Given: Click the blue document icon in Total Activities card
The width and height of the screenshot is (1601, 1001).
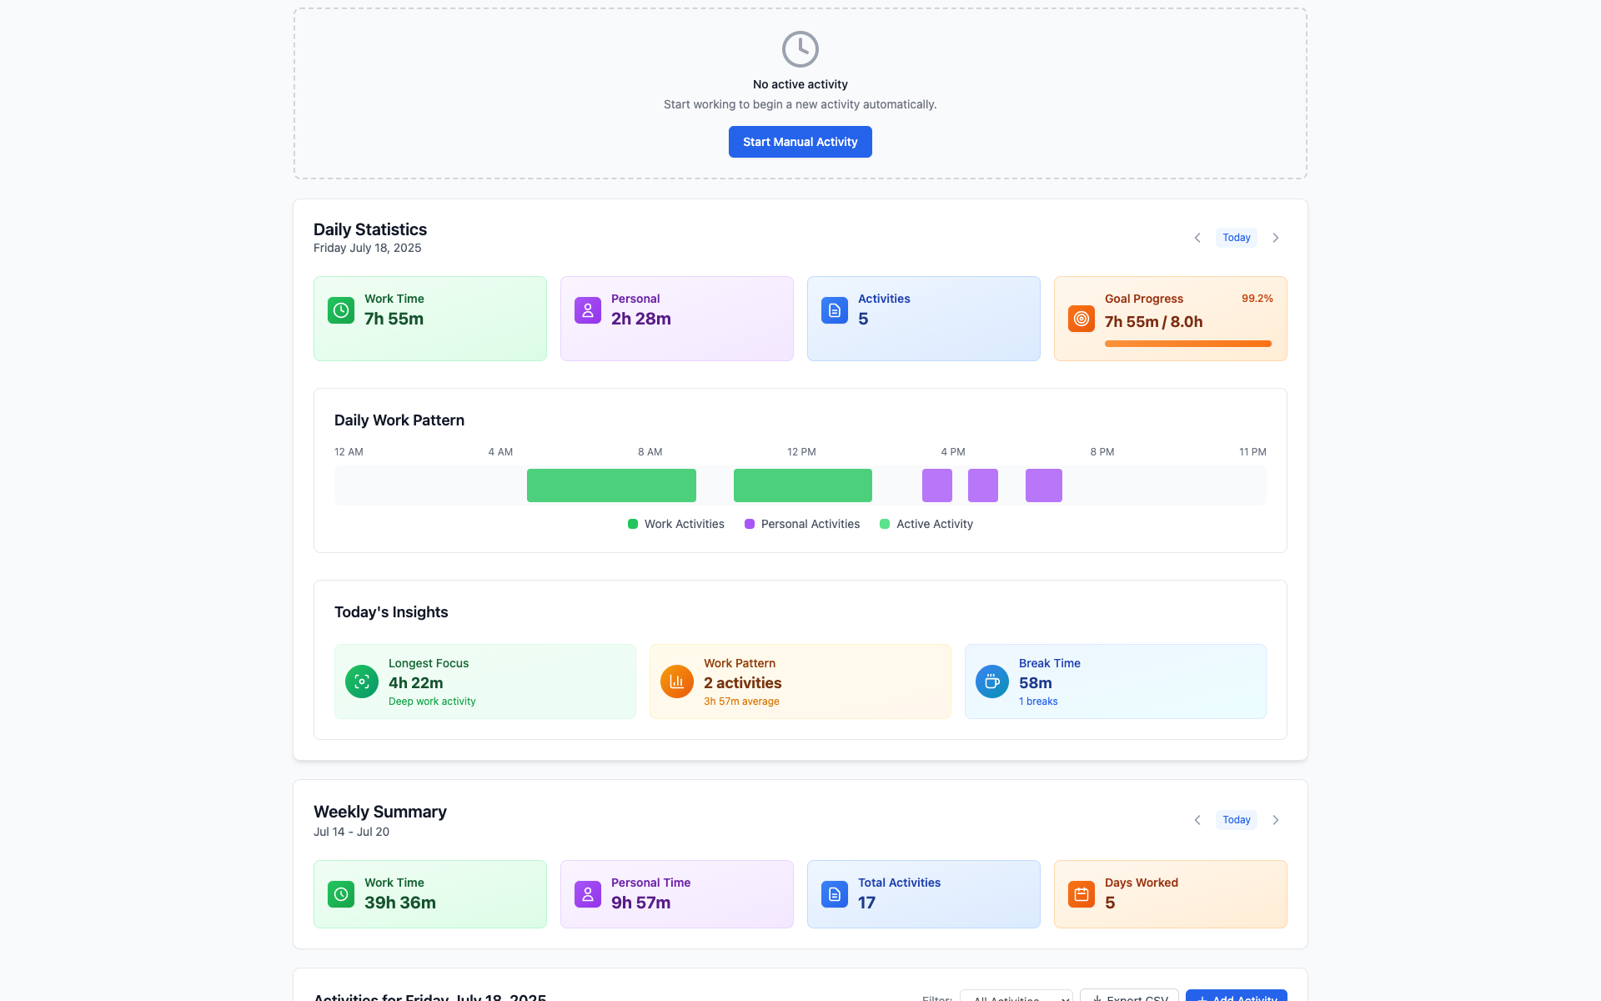Looking at the screenshot, I should pyautogui.click(x=835, y=894).
